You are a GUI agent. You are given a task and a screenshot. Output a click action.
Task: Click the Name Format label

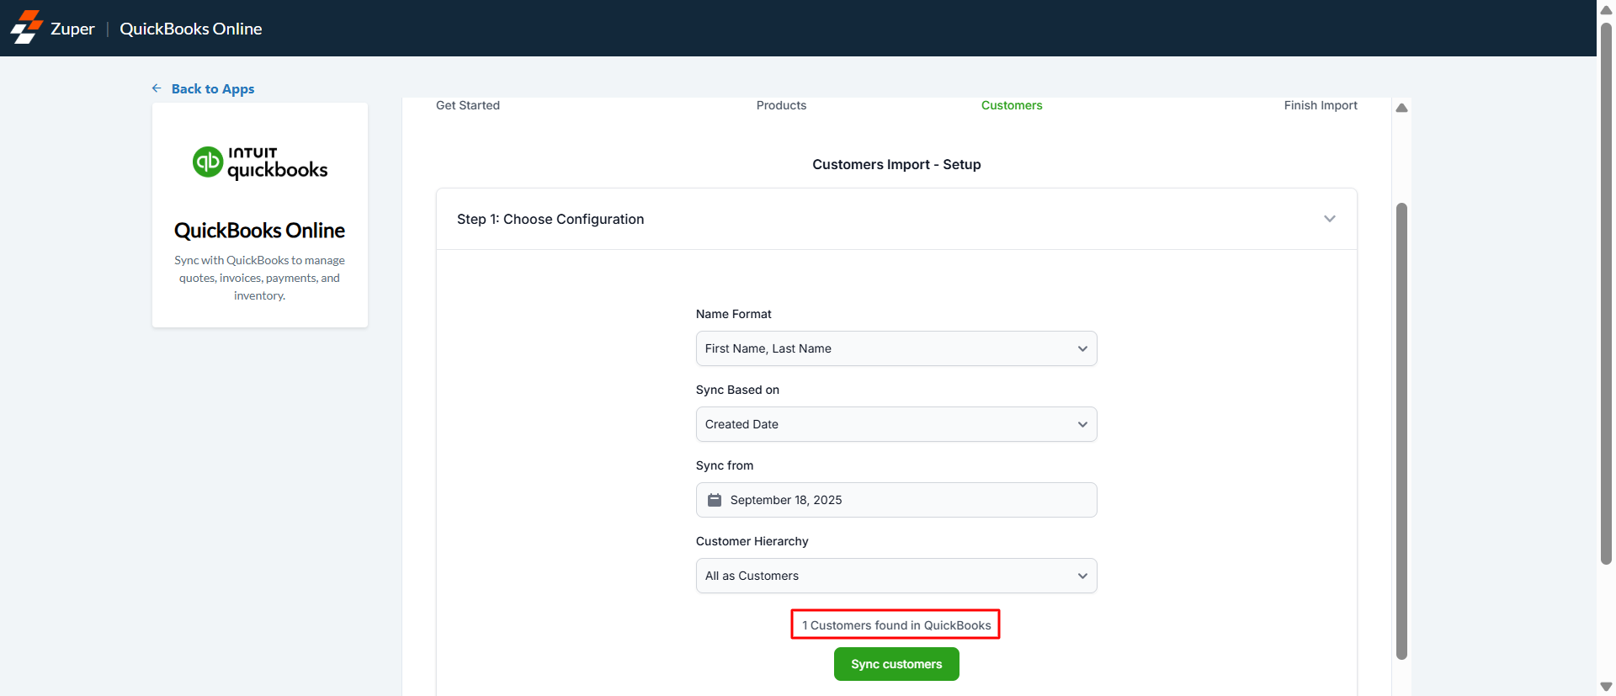tap(733, 314)
